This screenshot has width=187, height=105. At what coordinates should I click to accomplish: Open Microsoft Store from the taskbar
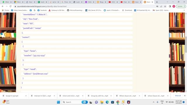point(112,102)
